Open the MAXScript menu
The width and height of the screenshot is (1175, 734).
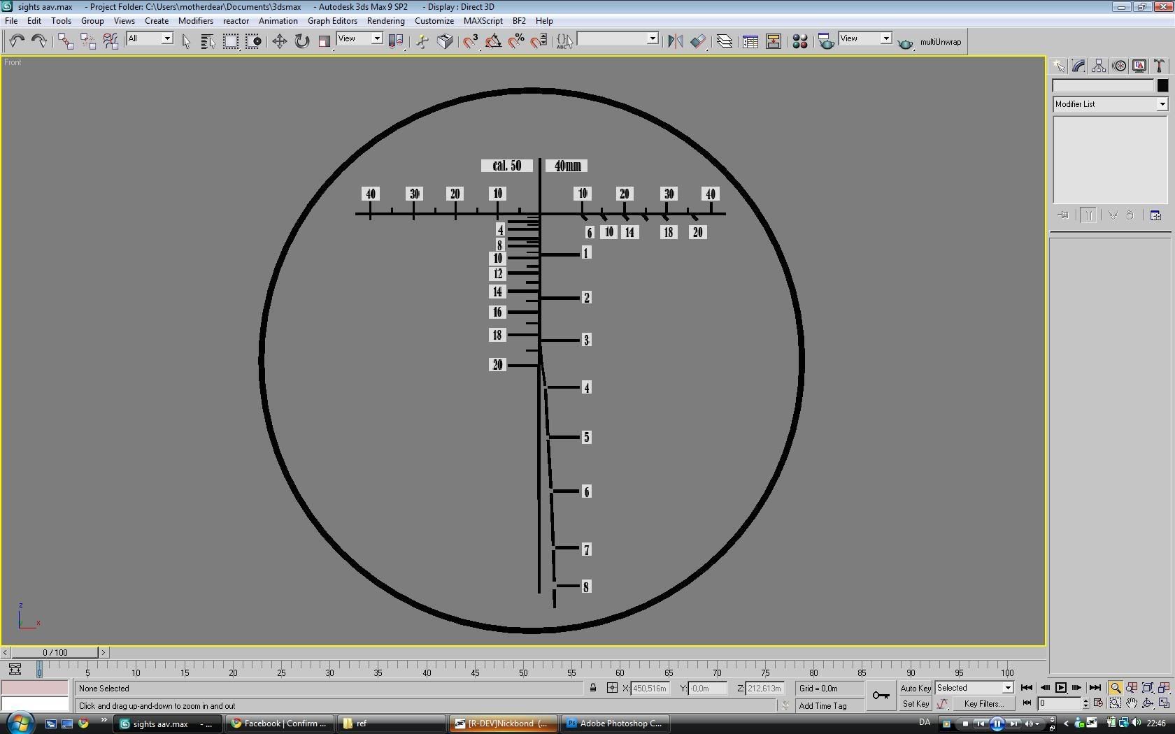[x=483, y=21]
